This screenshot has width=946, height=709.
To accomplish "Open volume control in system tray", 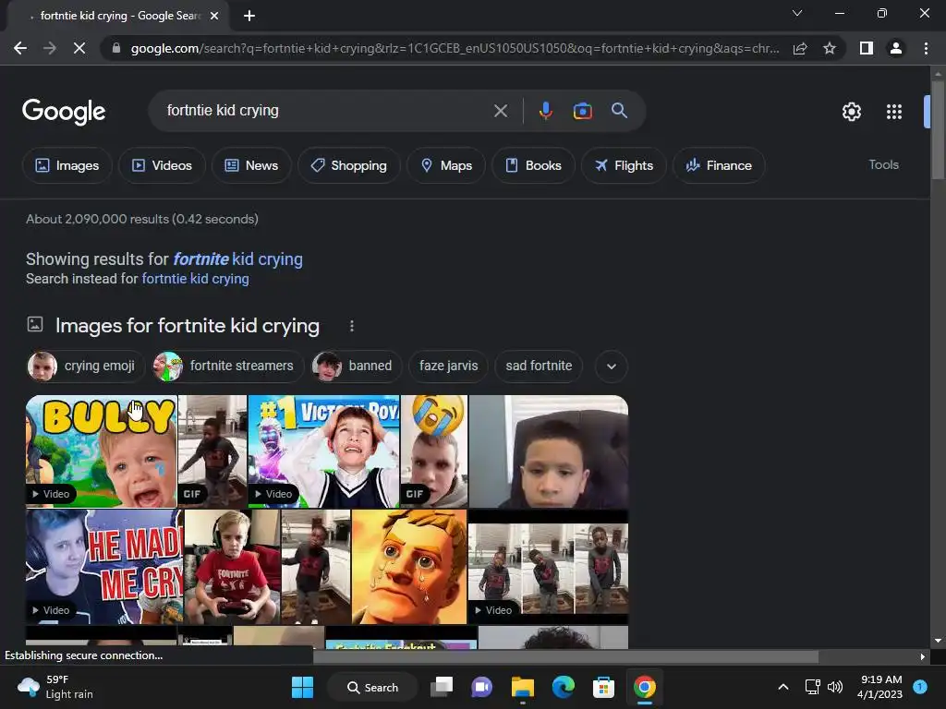I will coord(835,687).
